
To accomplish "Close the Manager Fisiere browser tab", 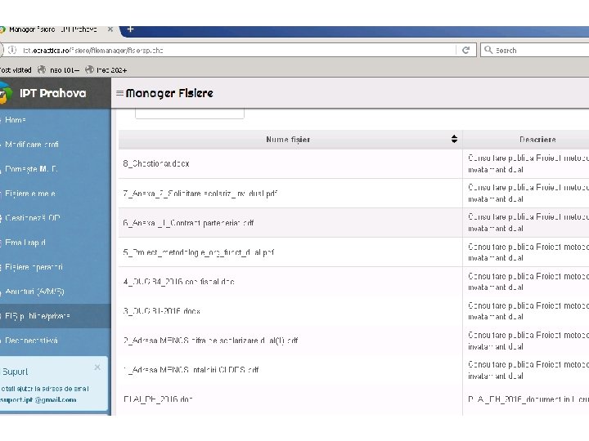I will point(110,29).
